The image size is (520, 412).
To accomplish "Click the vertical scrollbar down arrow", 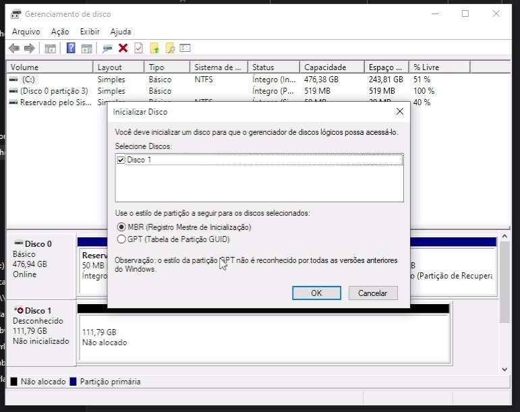I will 504,369.
